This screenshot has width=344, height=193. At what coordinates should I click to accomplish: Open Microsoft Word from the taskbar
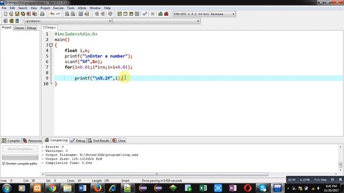tap(82, 188)
